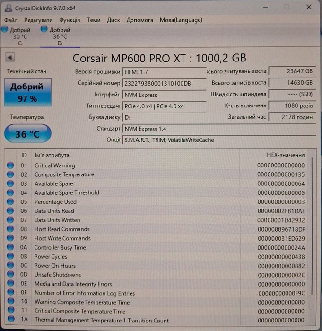322x331 pixels.
Task: Click the status icon for Critical Warning
Action: (x=10, y=165)
